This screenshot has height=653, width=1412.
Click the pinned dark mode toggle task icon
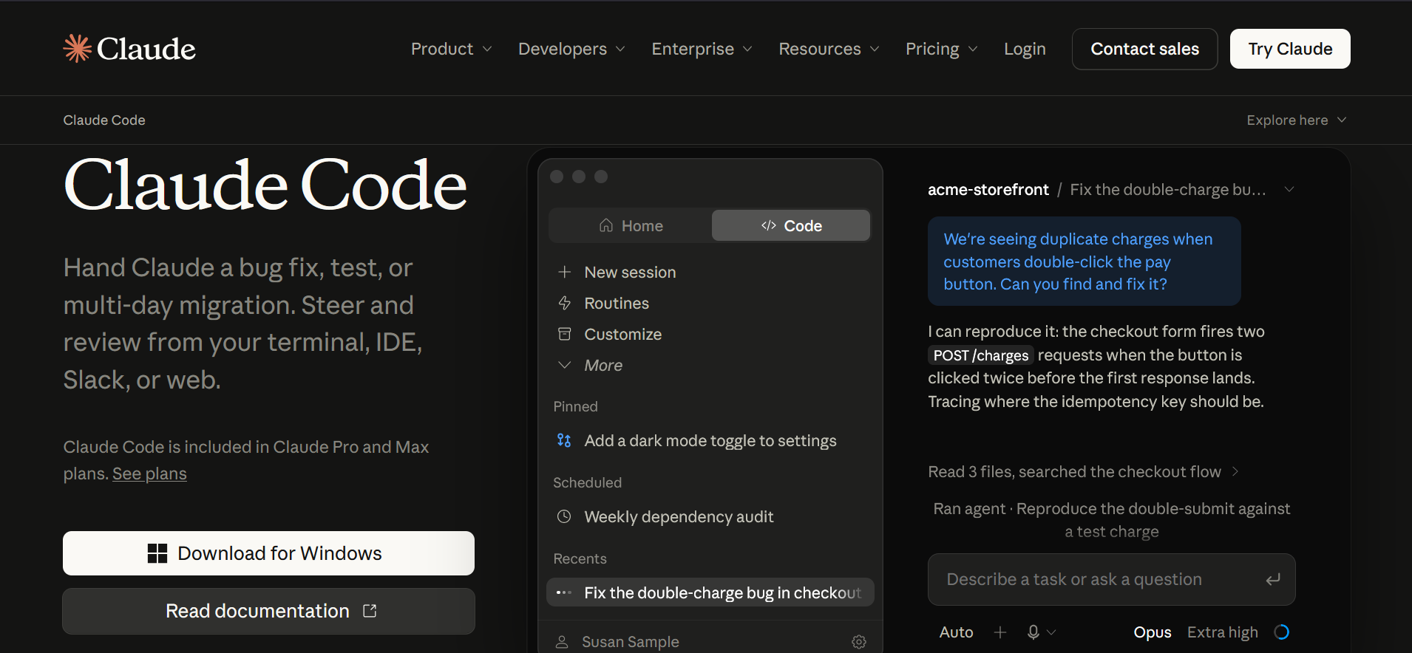pos(564,440)
